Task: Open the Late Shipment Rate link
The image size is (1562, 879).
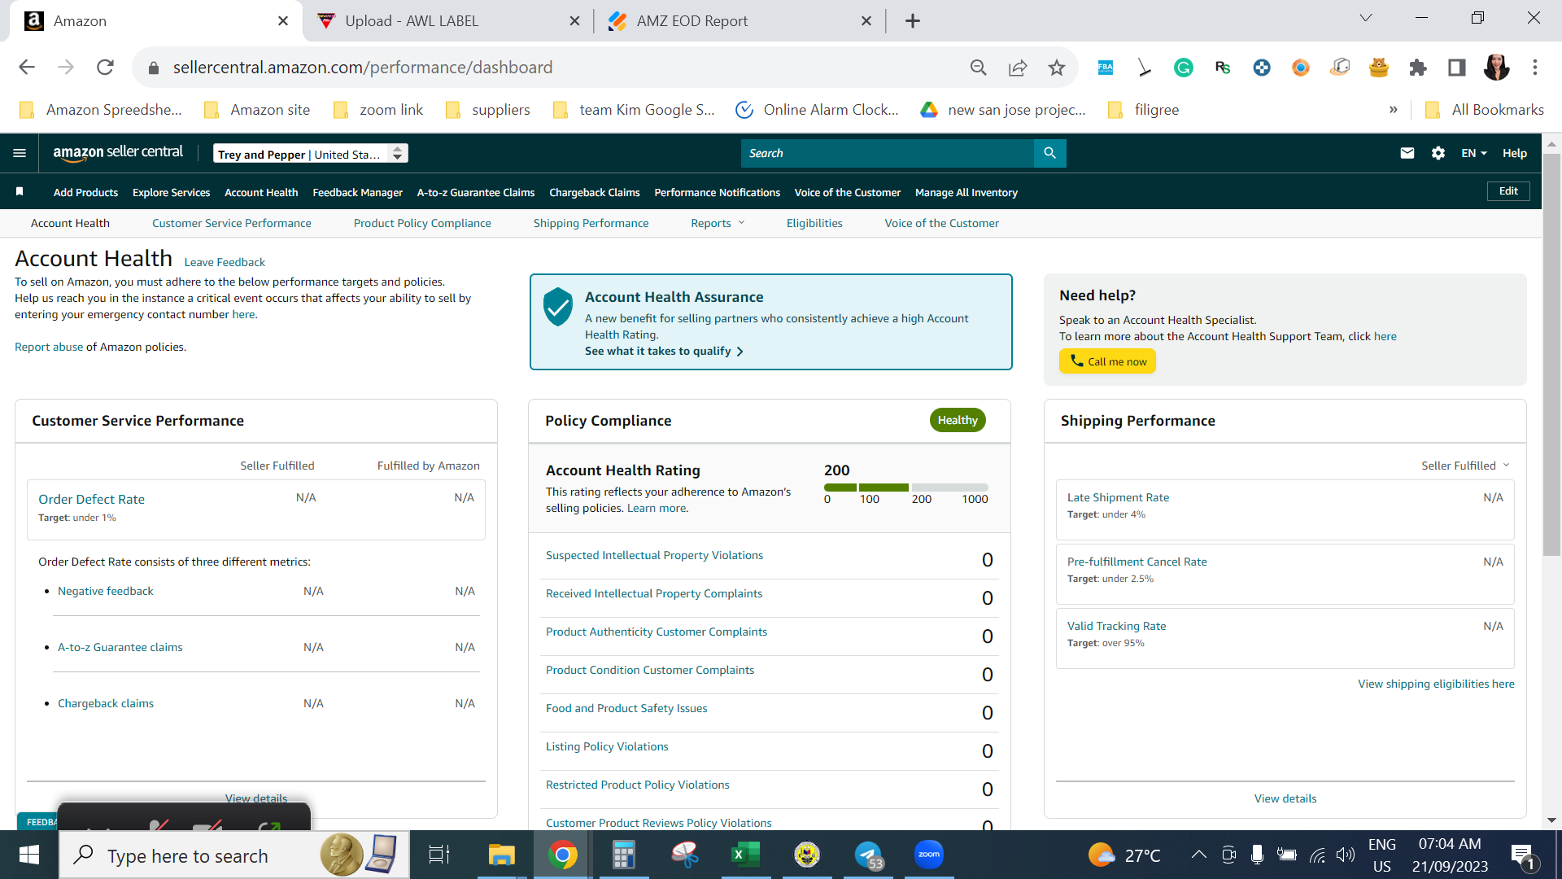Action: (x=1118, y=497)
